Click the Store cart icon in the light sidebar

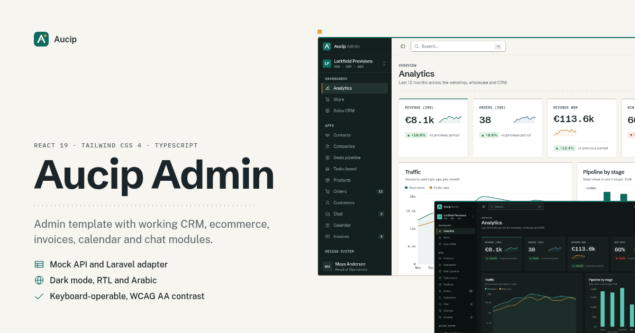coord(328,99)
